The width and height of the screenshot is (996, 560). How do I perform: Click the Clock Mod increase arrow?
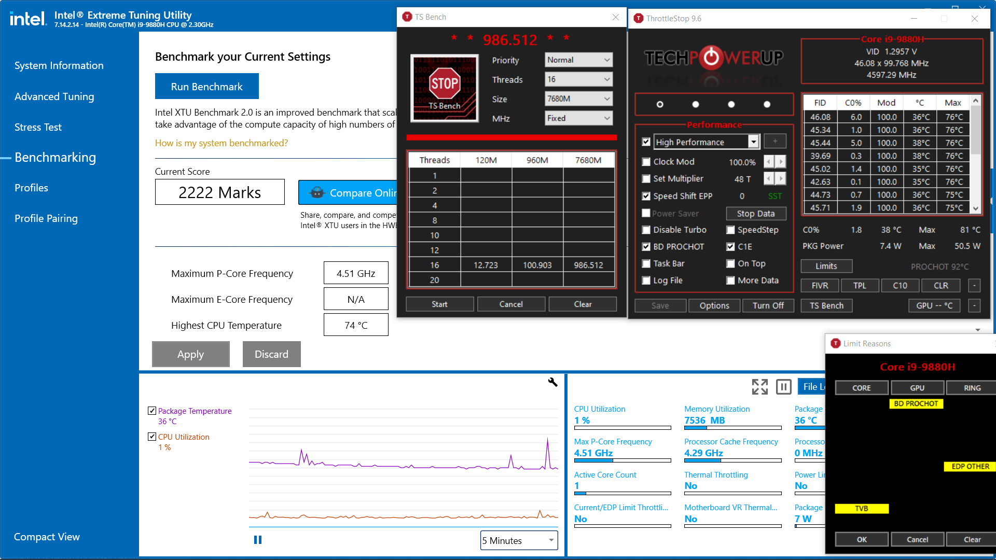780,162
